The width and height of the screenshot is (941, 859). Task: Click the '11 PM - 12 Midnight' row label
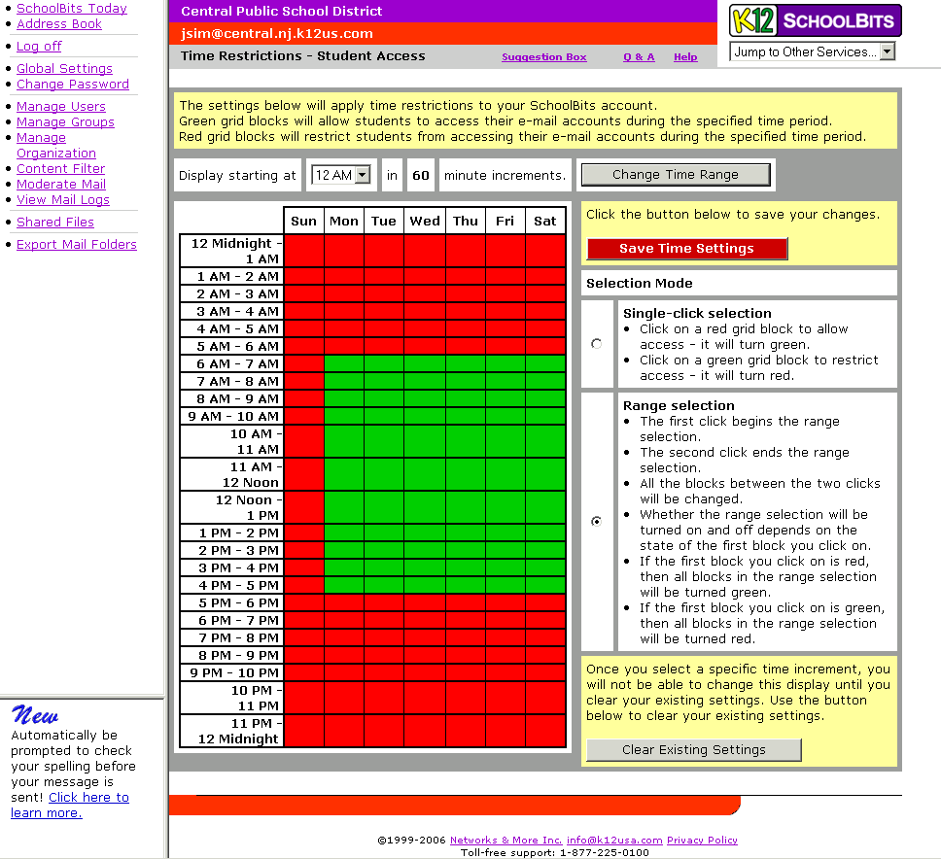(x=231, y=731)
